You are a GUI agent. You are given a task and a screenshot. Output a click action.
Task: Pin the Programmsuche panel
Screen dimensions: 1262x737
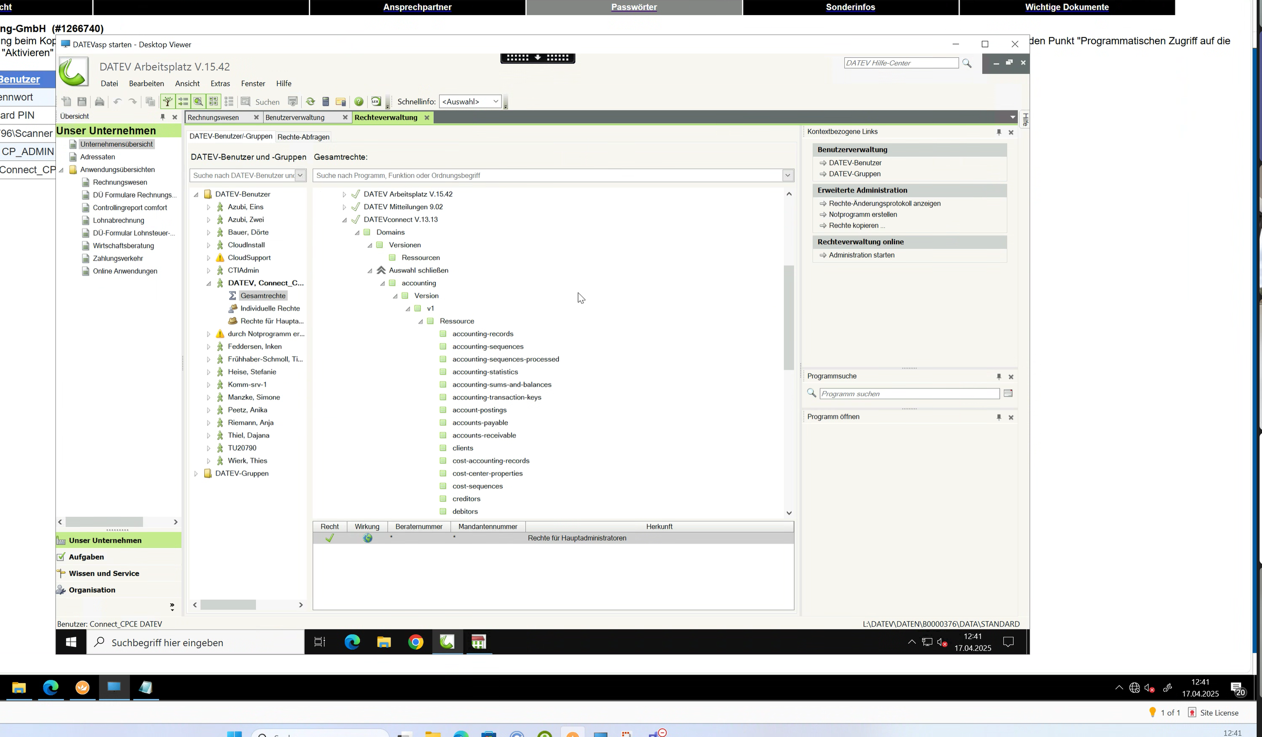point(998,376)
